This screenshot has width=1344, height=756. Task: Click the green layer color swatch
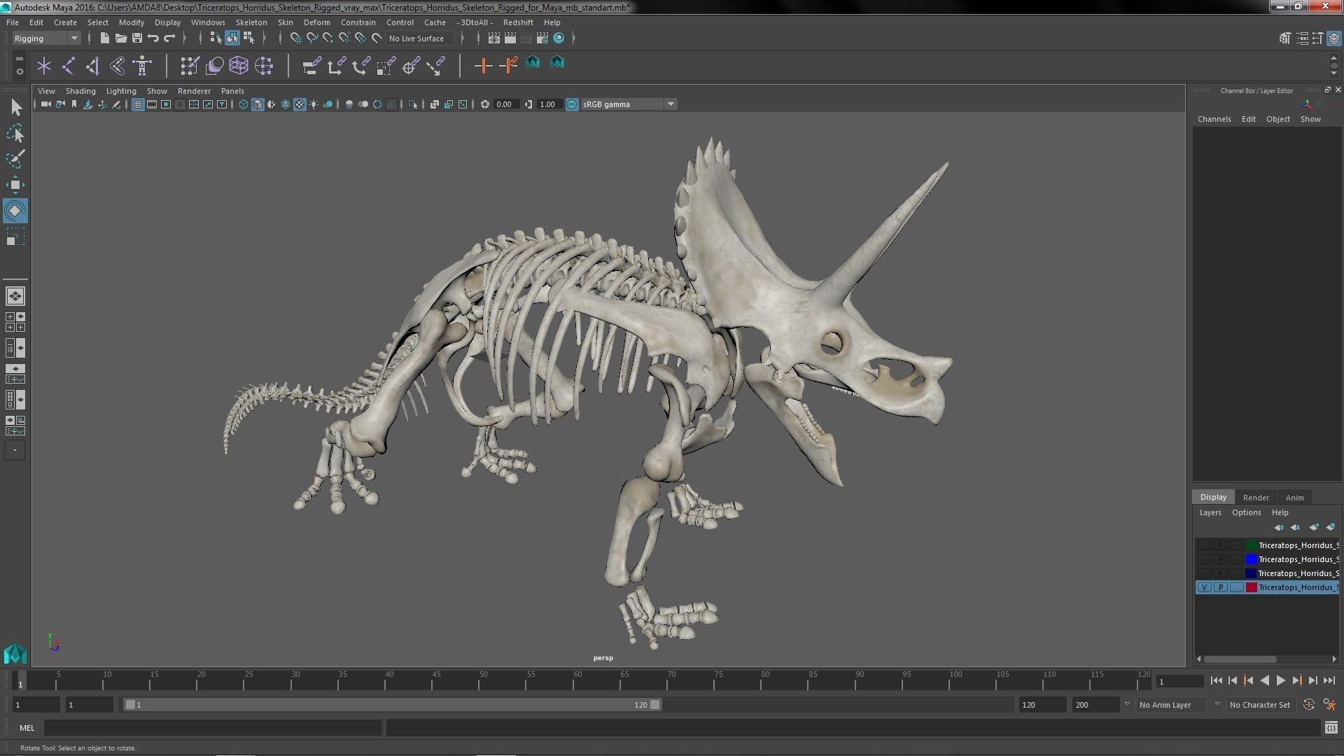coord(1251,545)
